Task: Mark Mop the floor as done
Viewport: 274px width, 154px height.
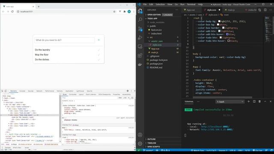Action: 99,55
